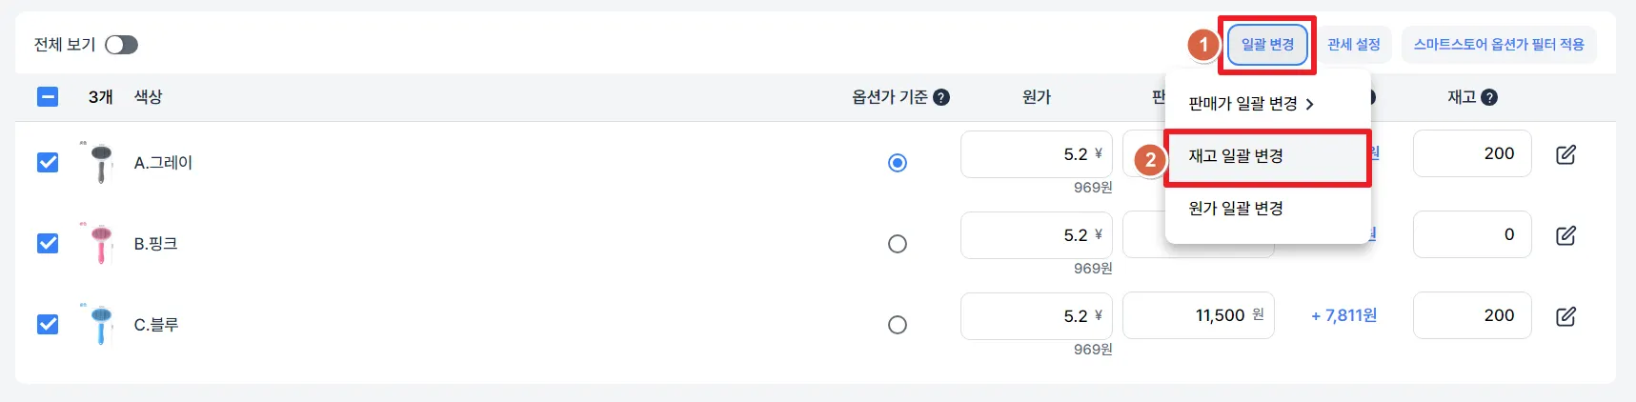Click the A.그레이 product thumbnail
This screenshot has height=402, width=1636.
click(x=101, y=163)
